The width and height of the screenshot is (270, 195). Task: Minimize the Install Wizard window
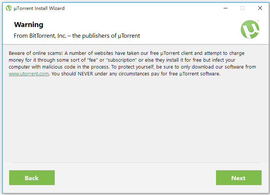pos(226,8)
